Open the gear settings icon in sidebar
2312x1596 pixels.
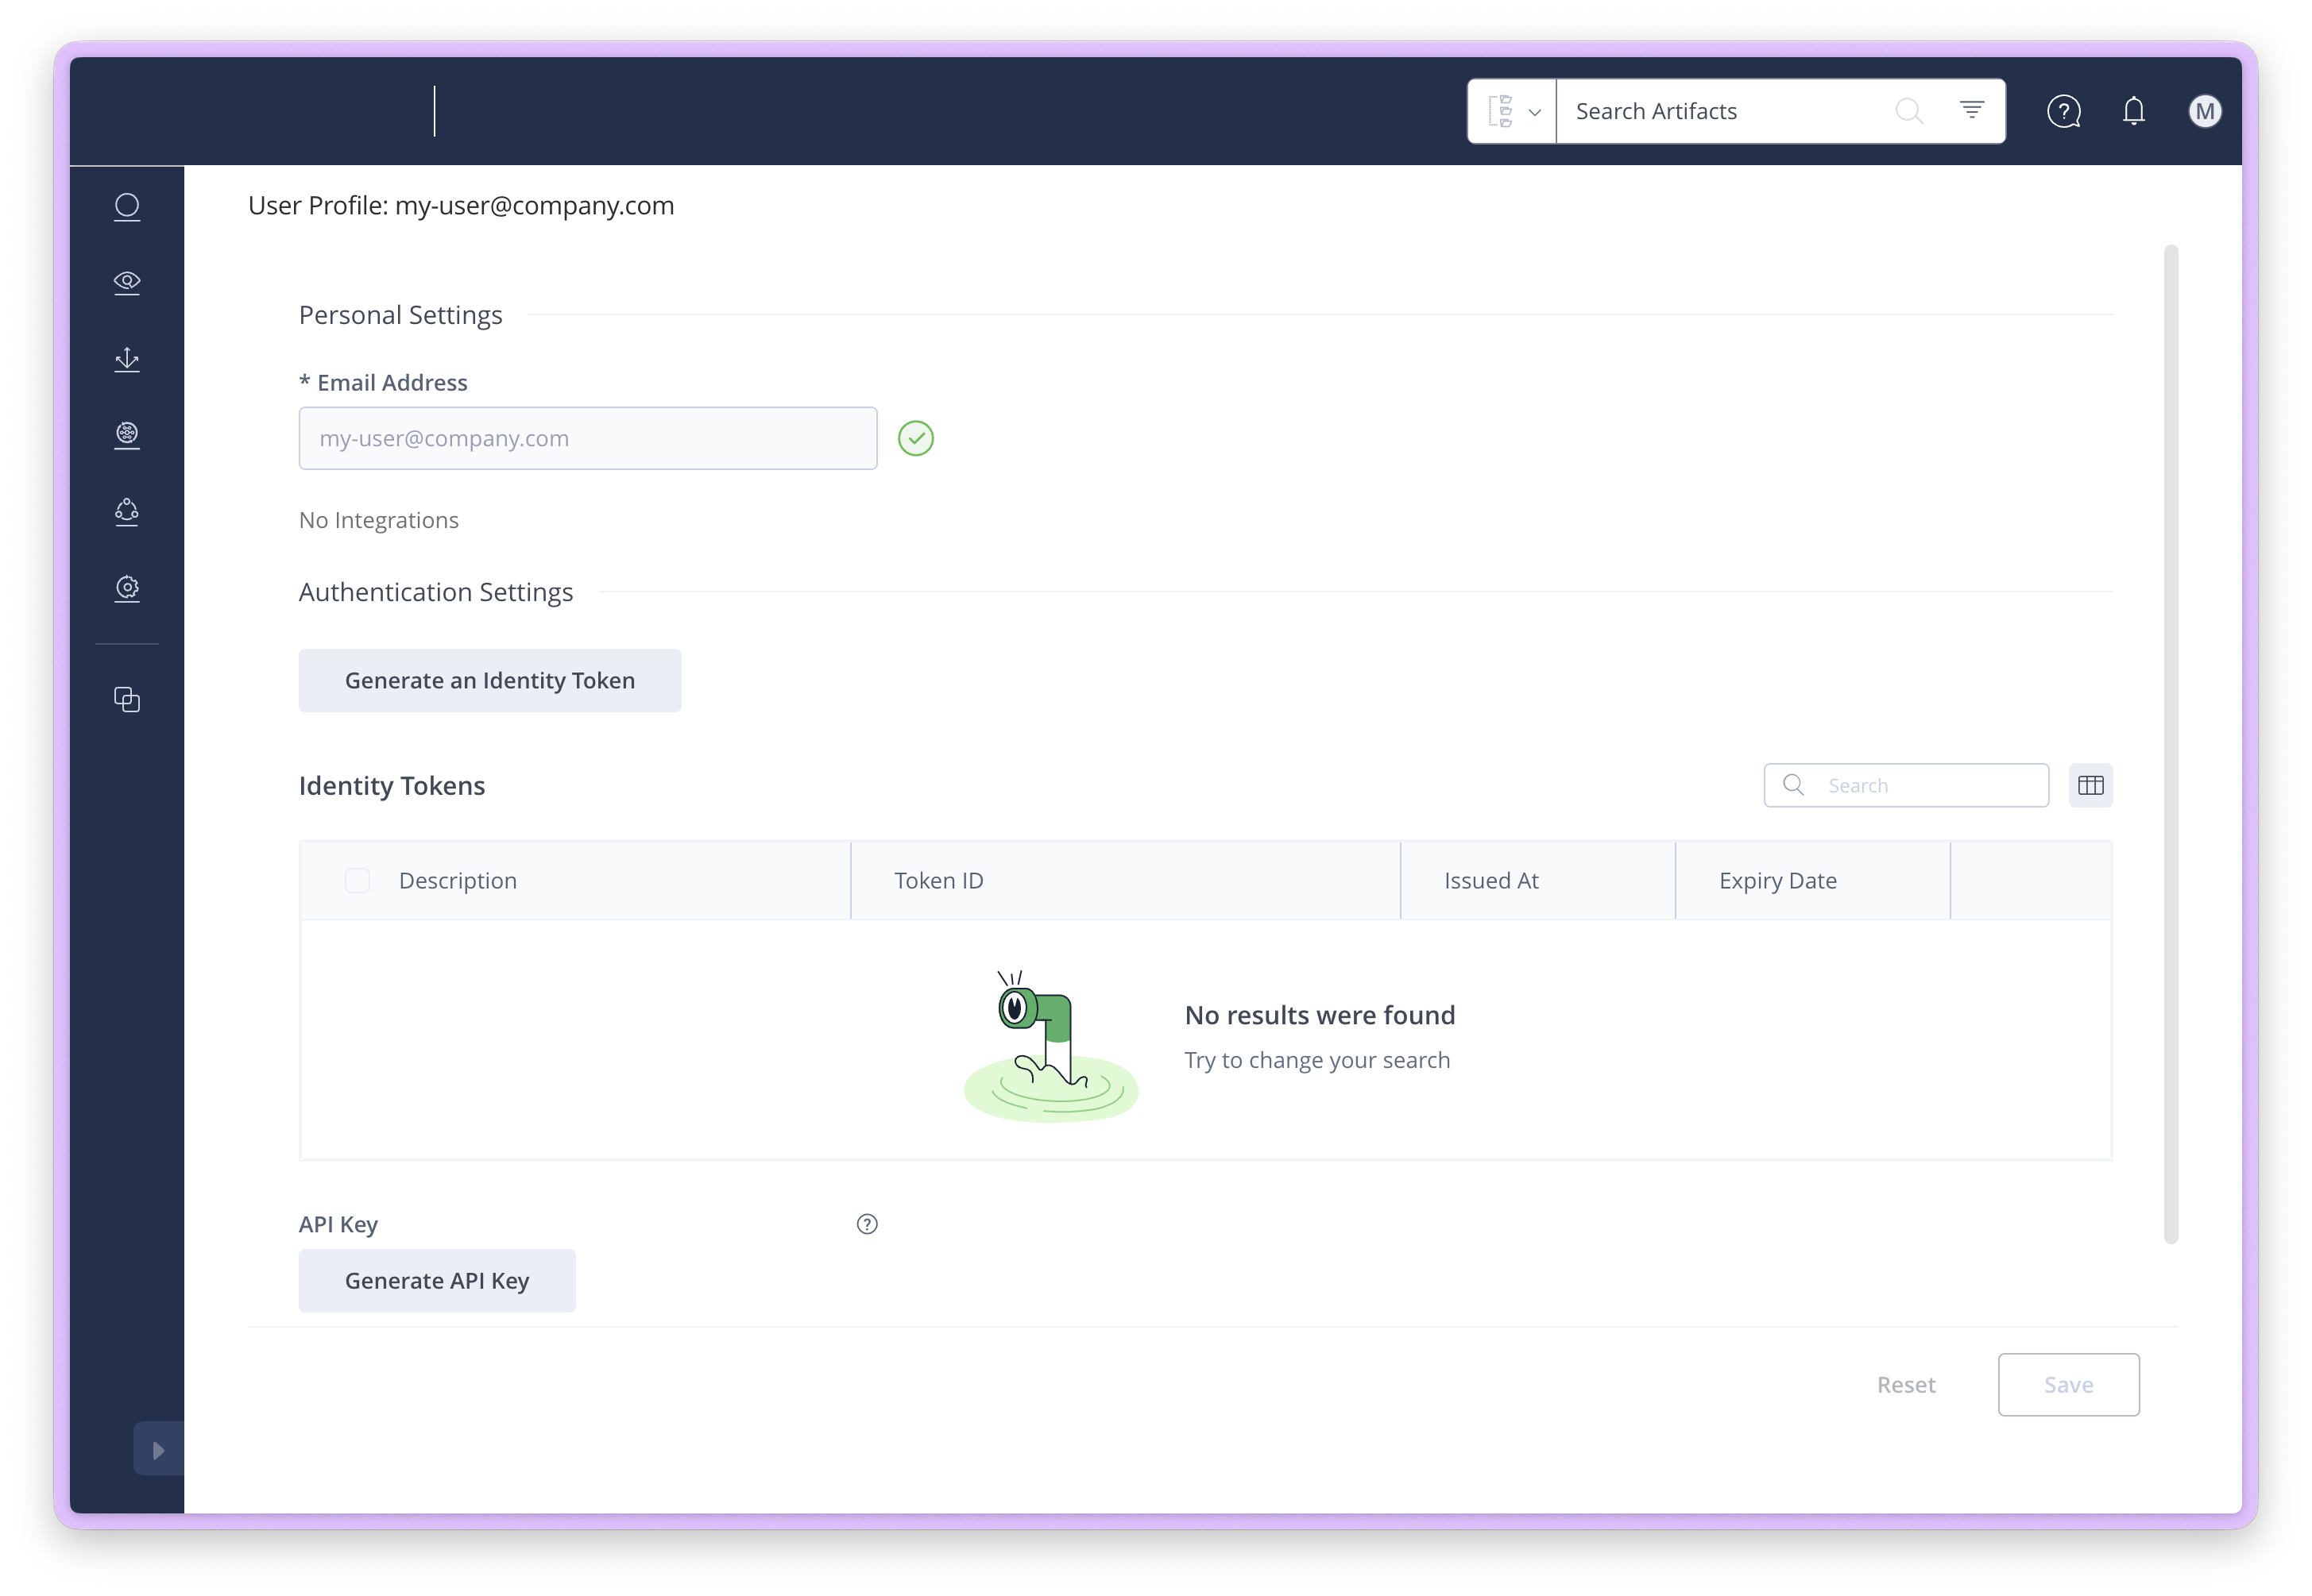(127, 588)
